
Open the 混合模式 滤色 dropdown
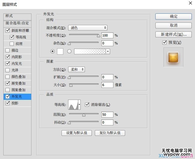pyautogui.click(x=88, y=28)
